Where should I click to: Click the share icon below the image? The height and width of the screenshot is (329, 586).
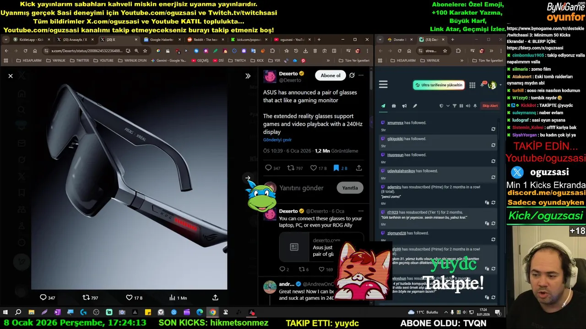click(x=215, y=297)
